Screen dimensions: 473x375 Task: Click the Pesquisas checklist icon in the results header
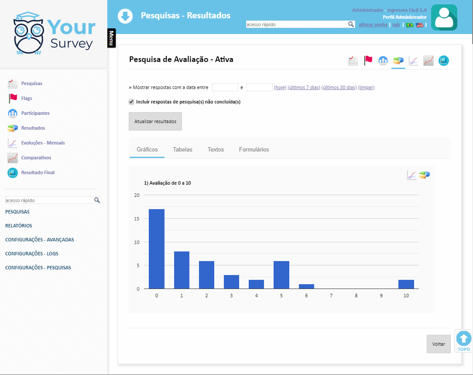click(353, 61)
